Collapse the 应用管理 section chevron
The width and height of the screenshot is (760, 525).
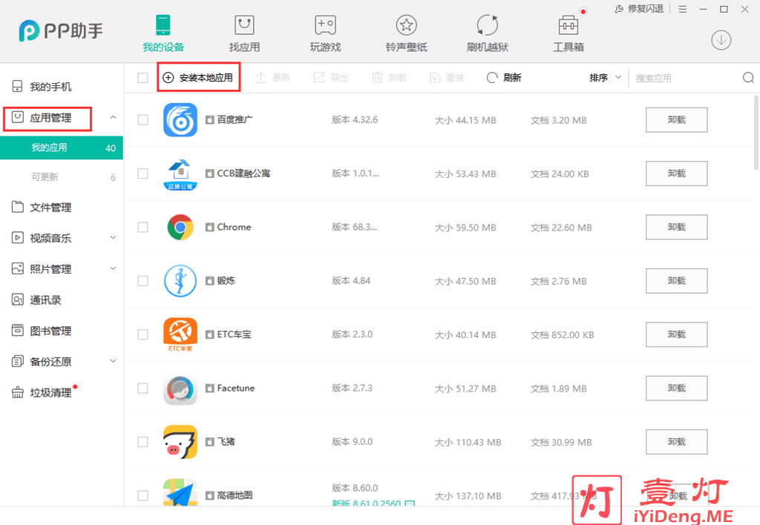(113, 118)
